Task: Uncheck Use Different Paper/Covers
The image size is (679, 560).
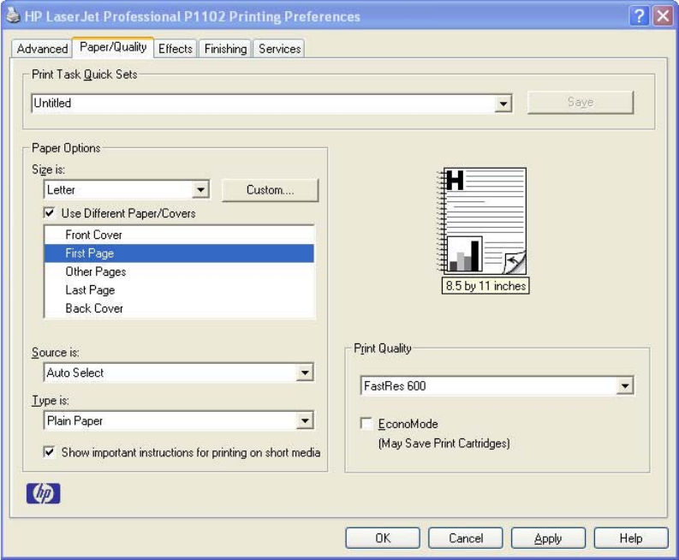Action: (x=50, y=213)
